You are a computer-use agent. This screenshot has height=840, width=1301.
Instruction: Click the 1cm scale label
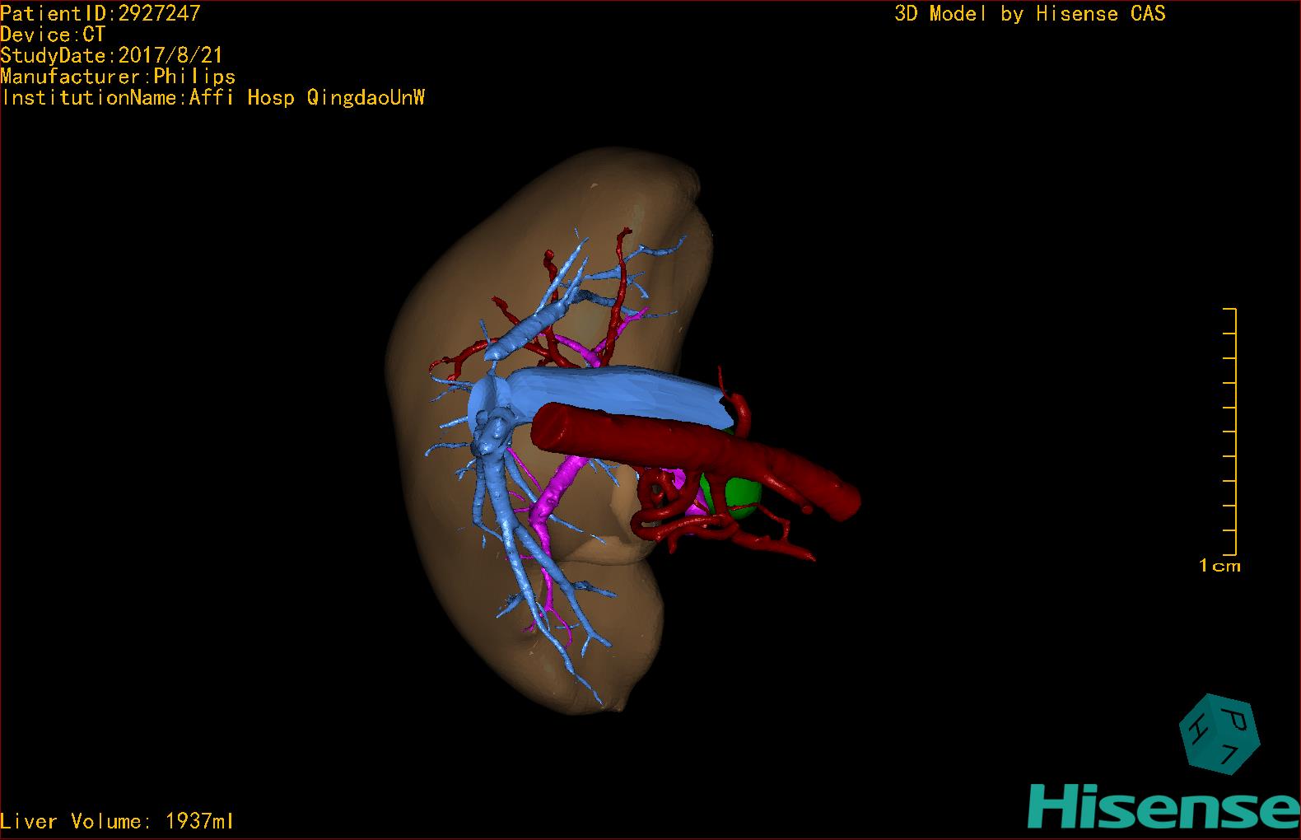click(x=1219, y=566)
